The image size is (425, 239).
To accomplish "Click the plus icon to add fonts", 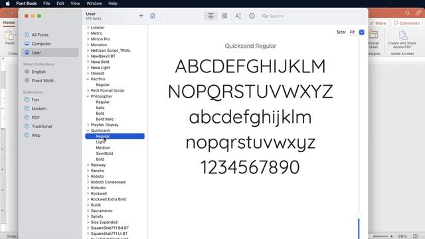I will (x=141, y=16).
